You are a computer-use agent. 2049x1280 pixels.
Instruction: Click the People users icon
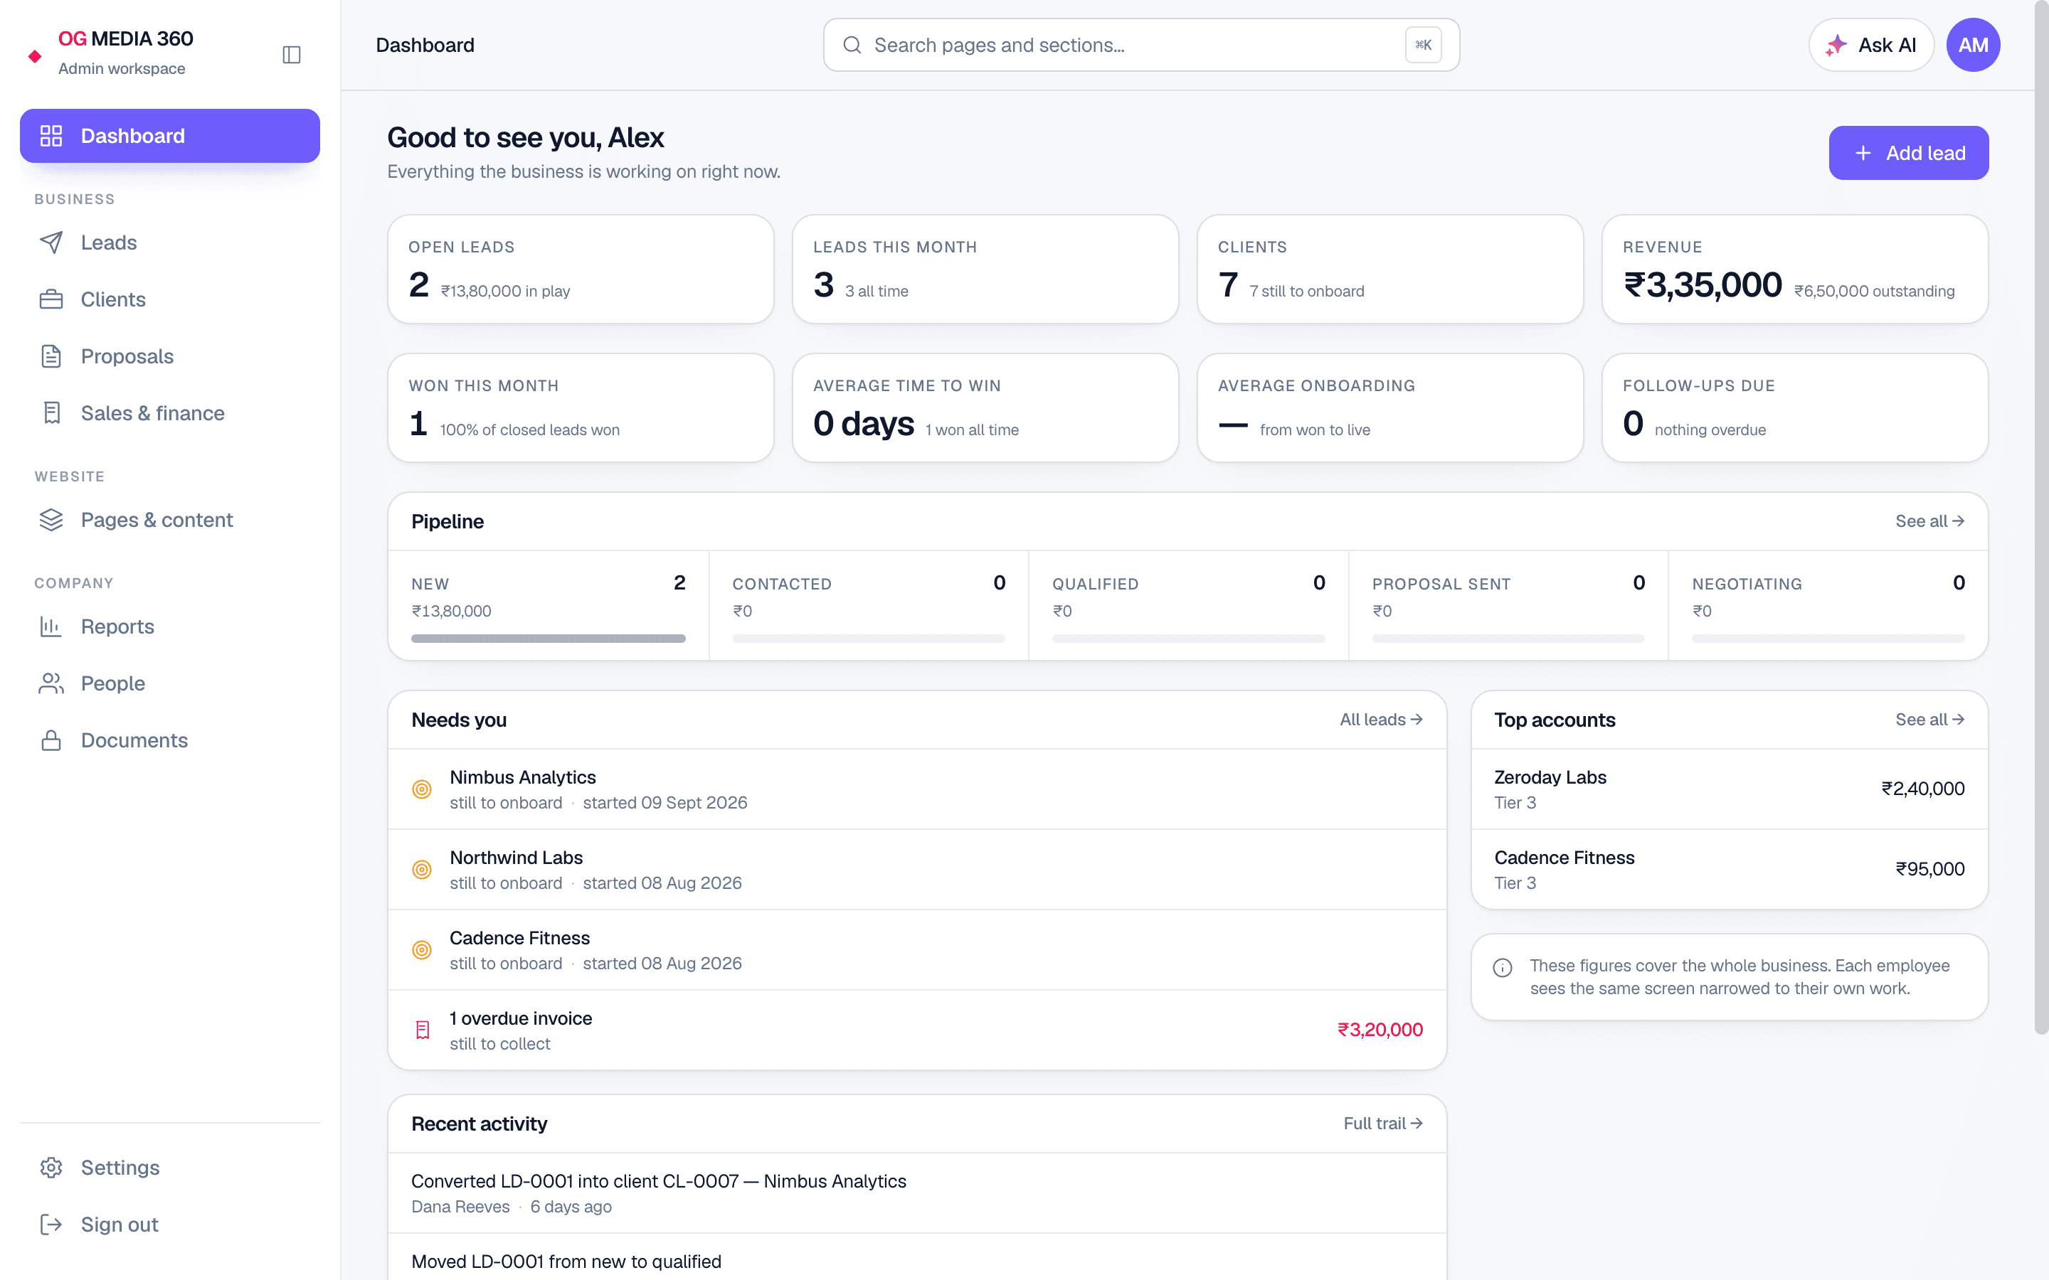[x=52, y=683]
